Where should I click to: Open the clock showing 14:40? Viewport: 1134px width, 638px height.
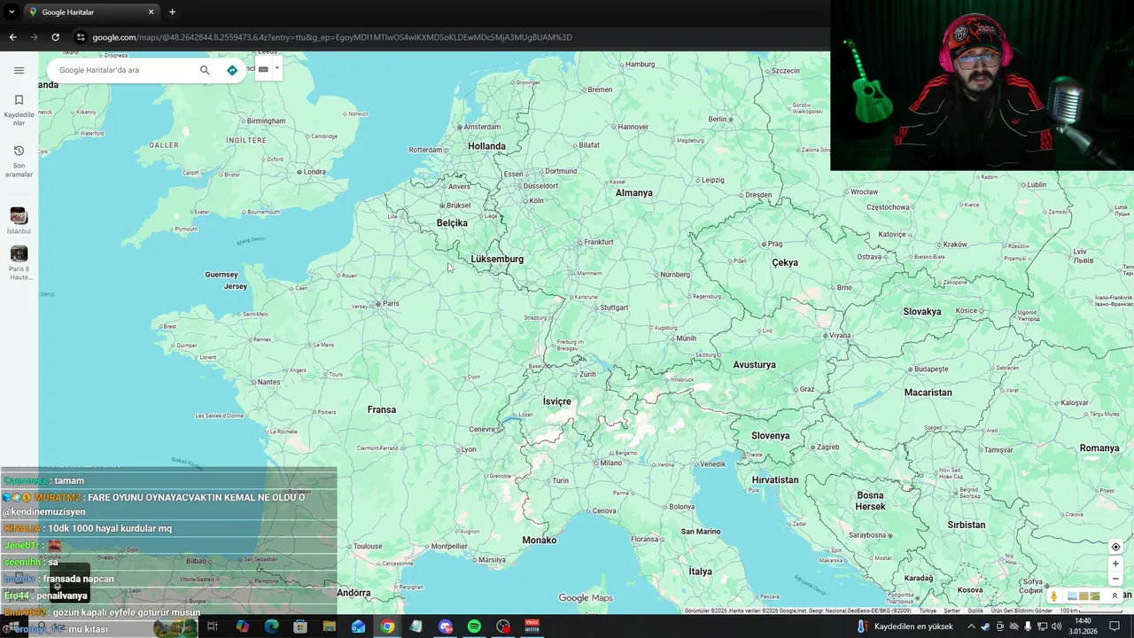1083,626
